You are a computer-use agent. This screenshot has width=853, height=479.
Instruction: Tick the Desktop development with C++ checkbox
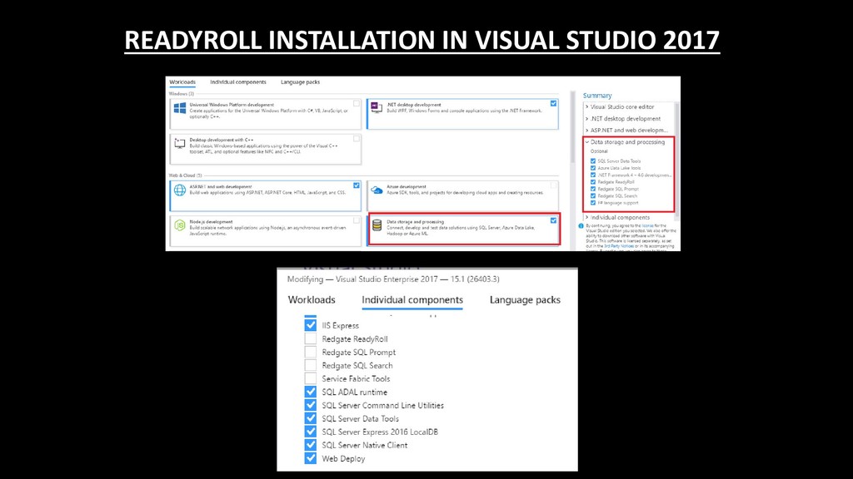[x=357, y=139]
